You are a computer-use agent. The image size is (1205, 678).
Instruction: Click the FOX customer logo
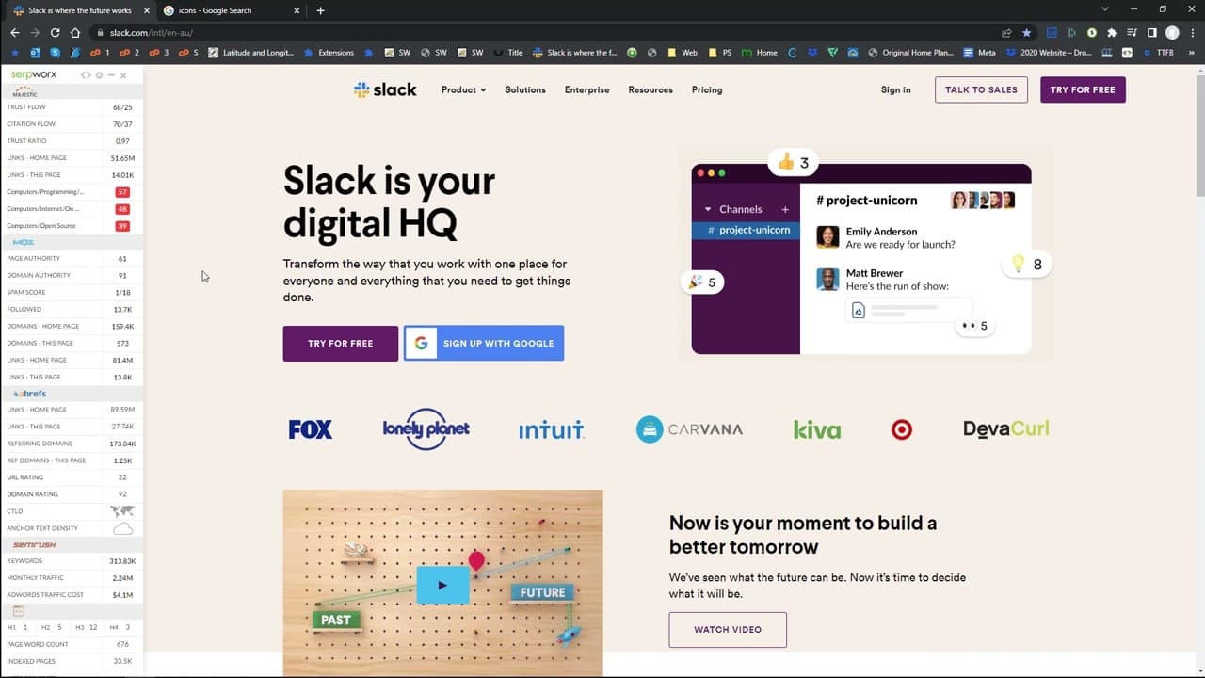pos(311,429)
